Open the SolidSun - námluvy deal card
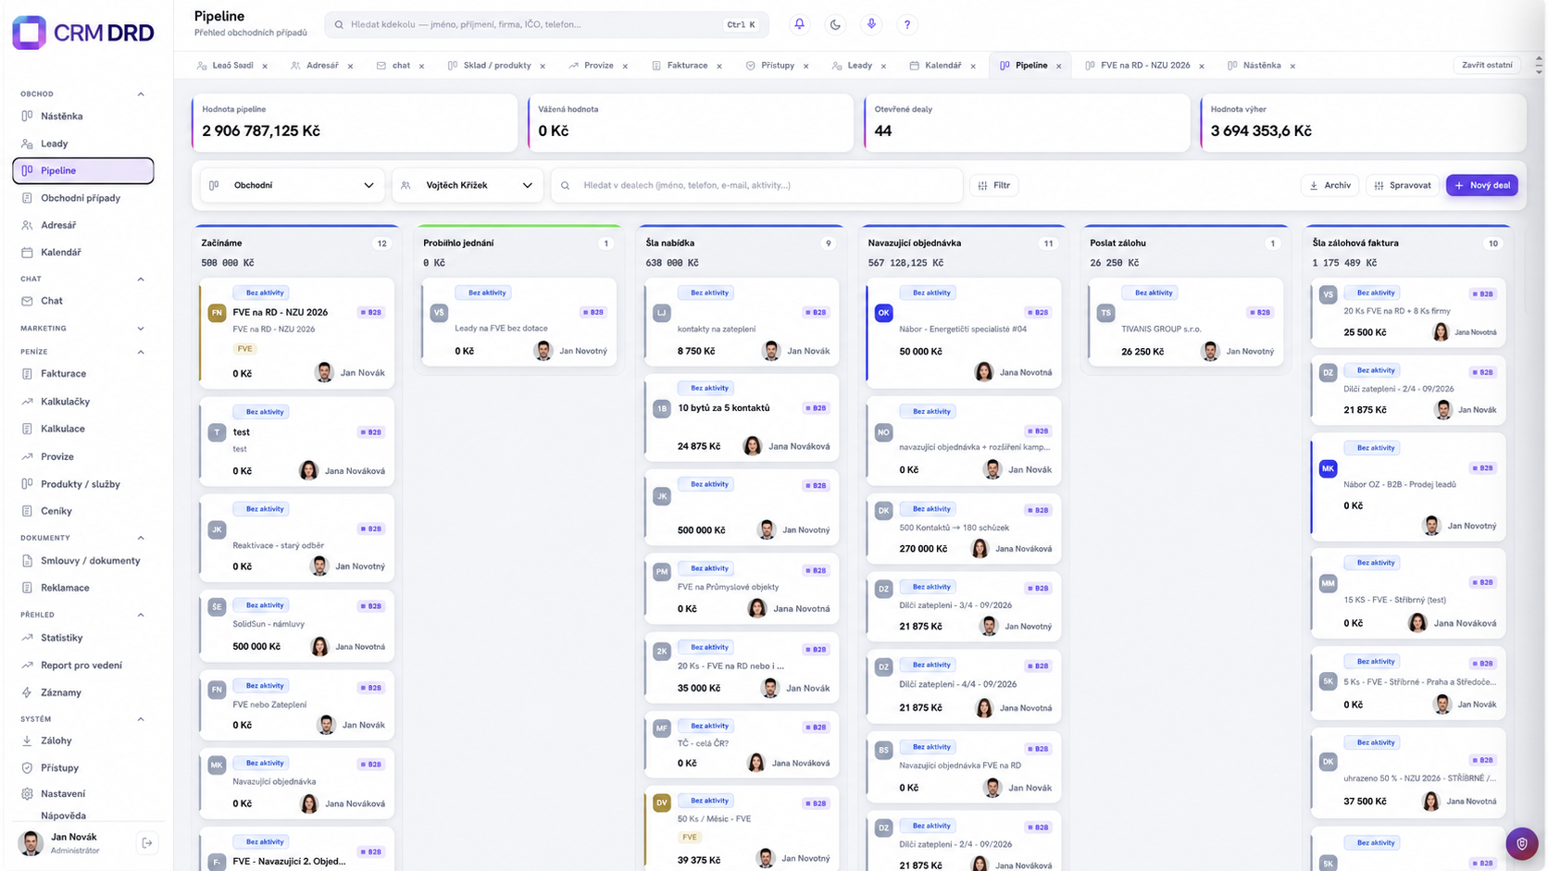Screen dimensions: 1548x871 296,628
